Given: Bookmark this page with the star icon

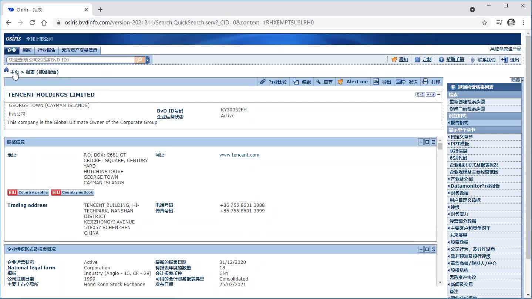Looking at the screenshot, I should click(x=485, y=23).
